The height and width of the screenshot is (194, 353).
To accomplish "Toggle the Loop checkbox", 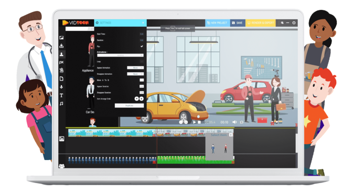I will tap(142, 61).
